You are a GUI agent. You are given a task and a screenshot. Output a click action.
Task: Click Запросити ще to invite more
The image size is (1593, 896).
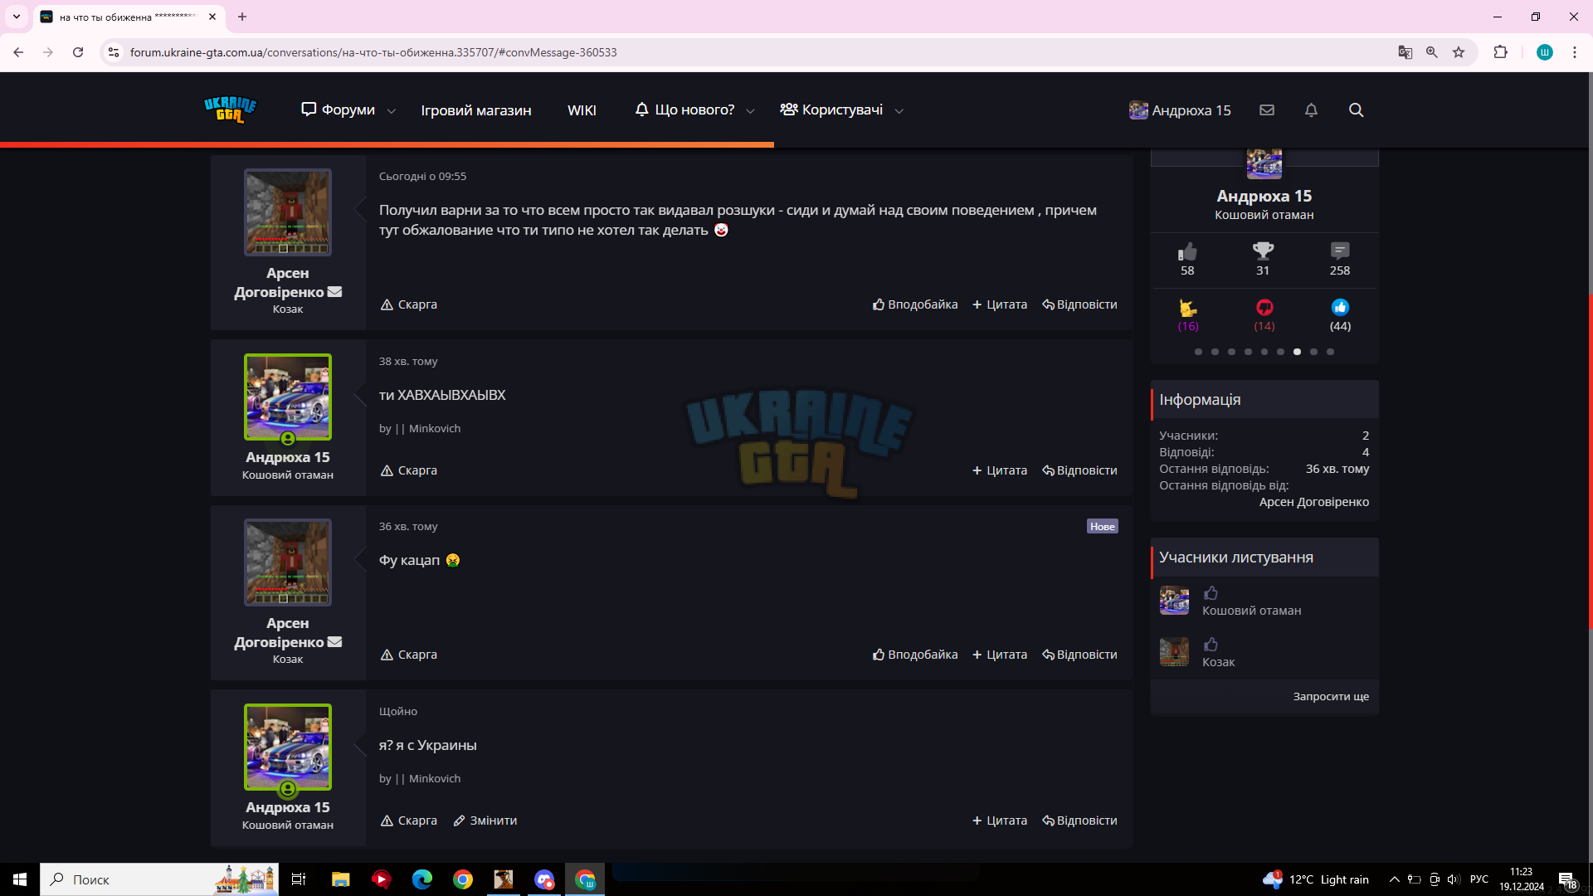pos(1331,696)
